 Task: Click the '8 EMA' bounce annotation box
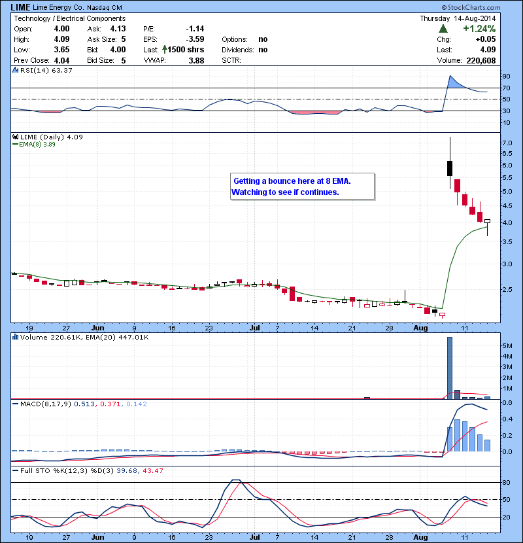point(302,186)
